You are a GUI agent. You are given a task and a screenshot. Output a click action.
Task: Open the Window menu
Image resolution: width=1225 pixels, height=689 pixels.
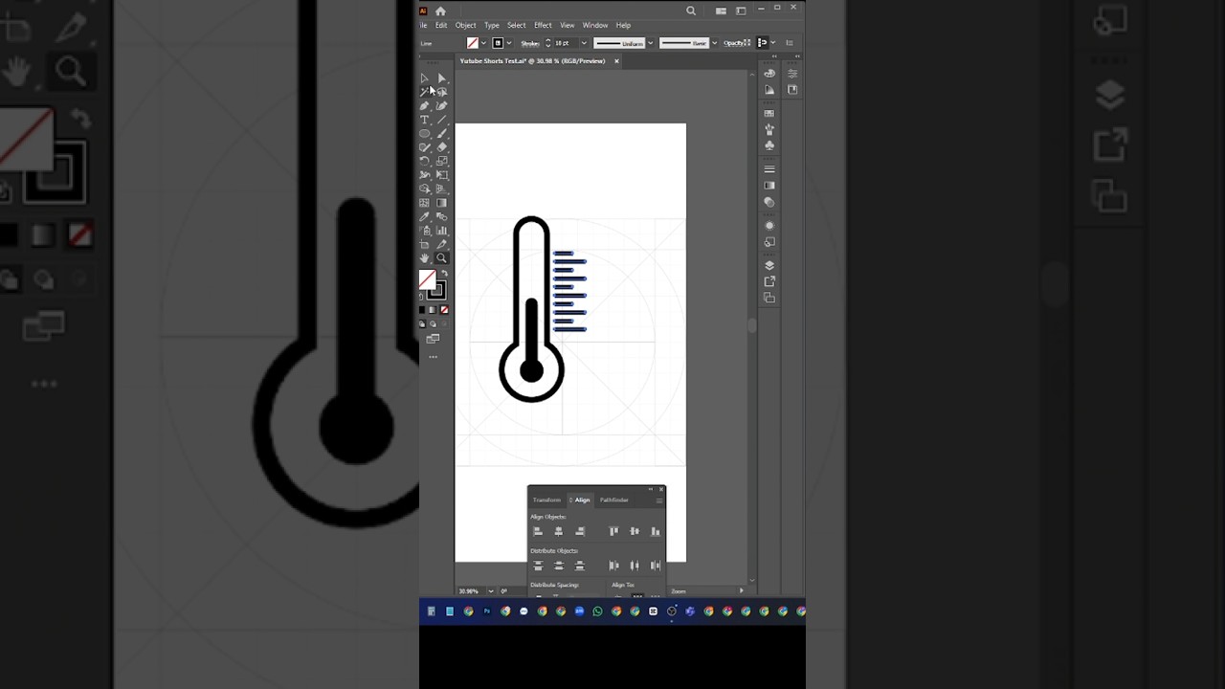tap(595, 25)
